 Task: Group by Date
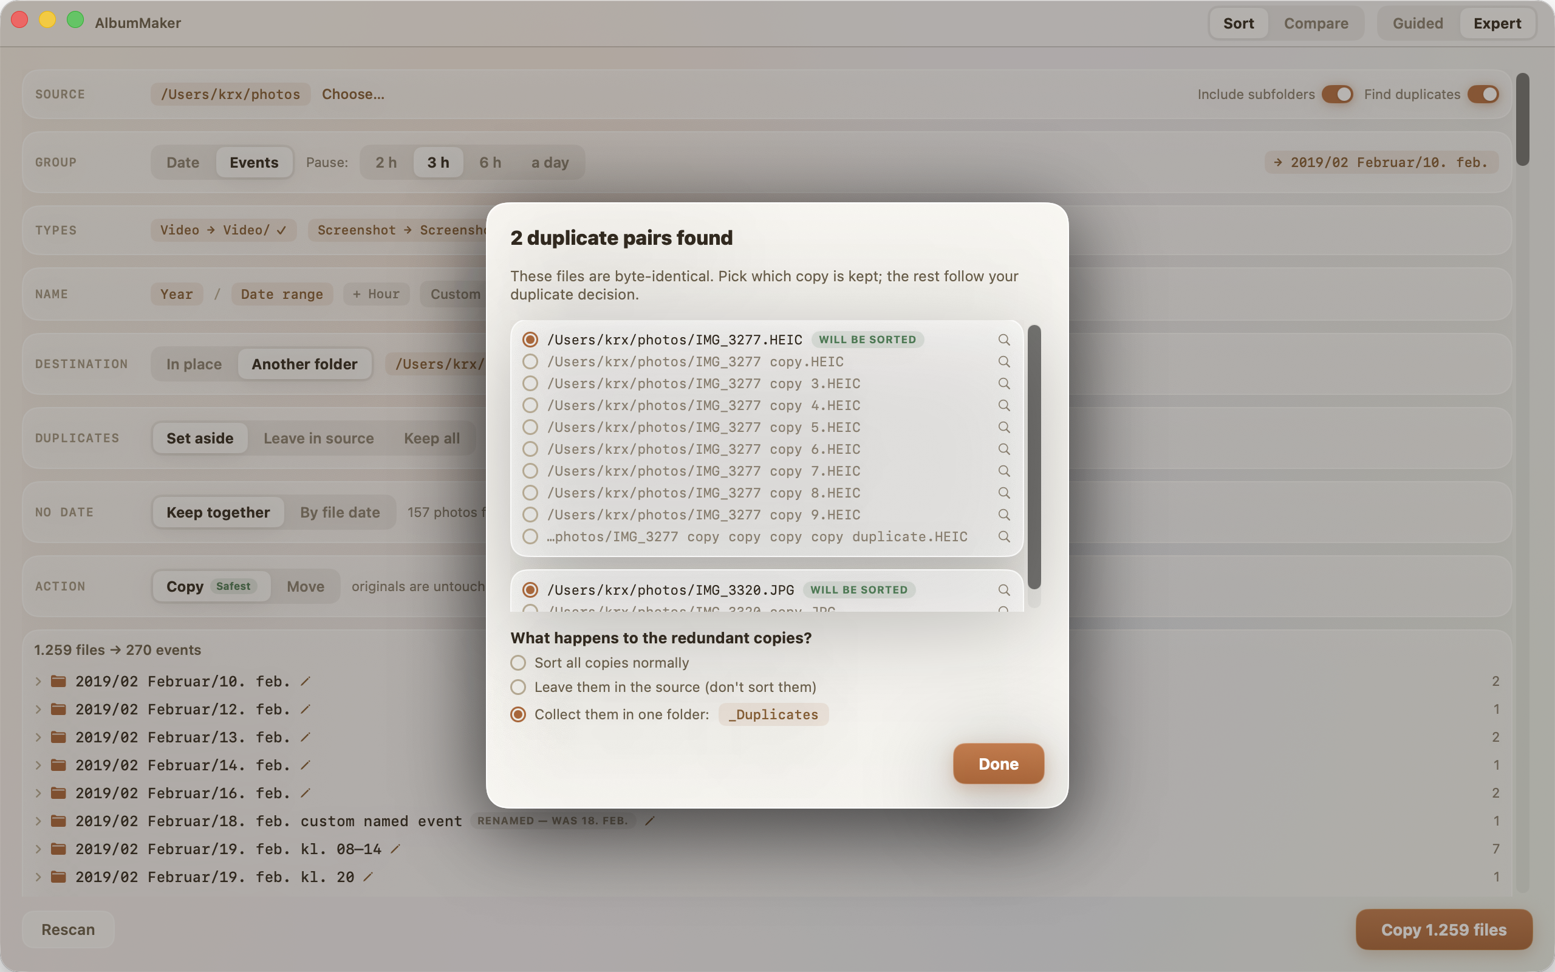click(182, 162)
